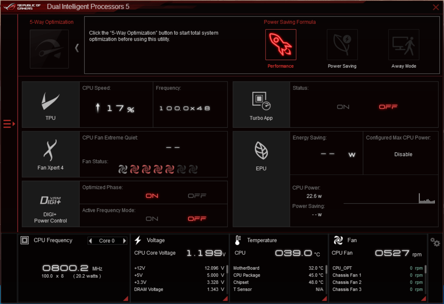The width and height of the screenshot is (444, 304).
Task: Go to next core with right arrow
Action: point(124,241)
